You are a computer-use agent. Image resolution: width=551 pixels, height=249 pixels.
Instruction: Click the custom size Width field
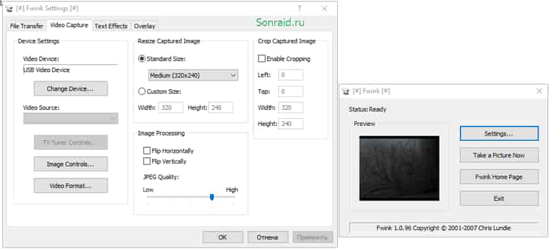click(171, 108)
